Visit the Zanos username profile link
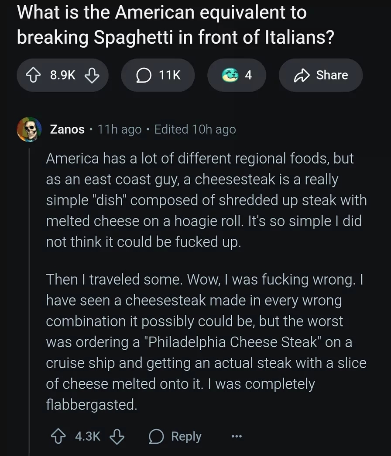This screenshot has height=456, width=391. point(67,129)
